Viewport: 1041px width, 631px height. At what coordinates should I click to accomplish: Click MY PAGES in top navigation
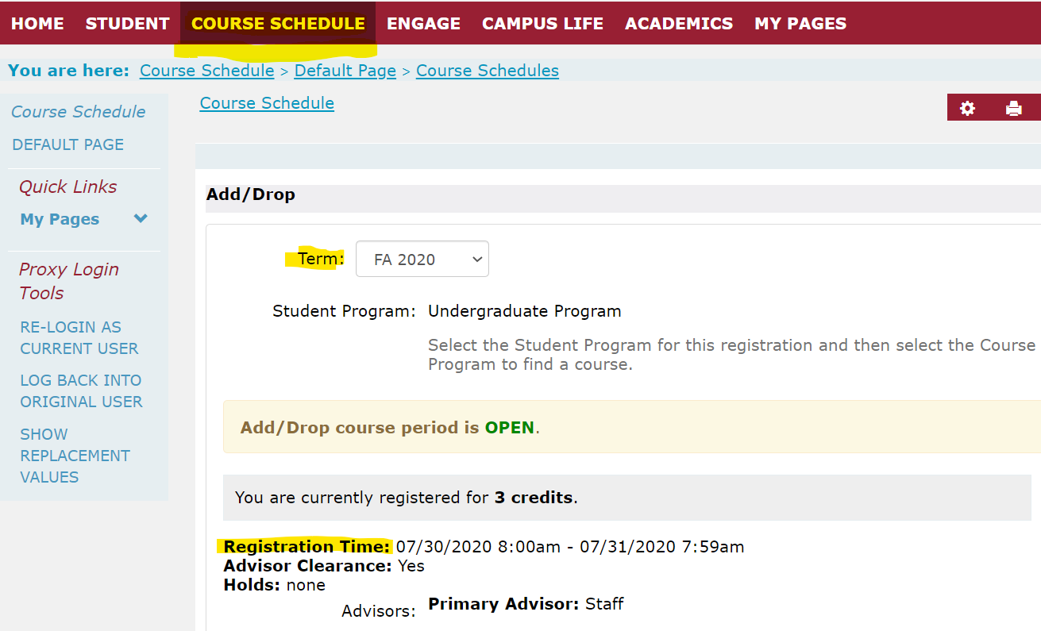click(800, 24)
